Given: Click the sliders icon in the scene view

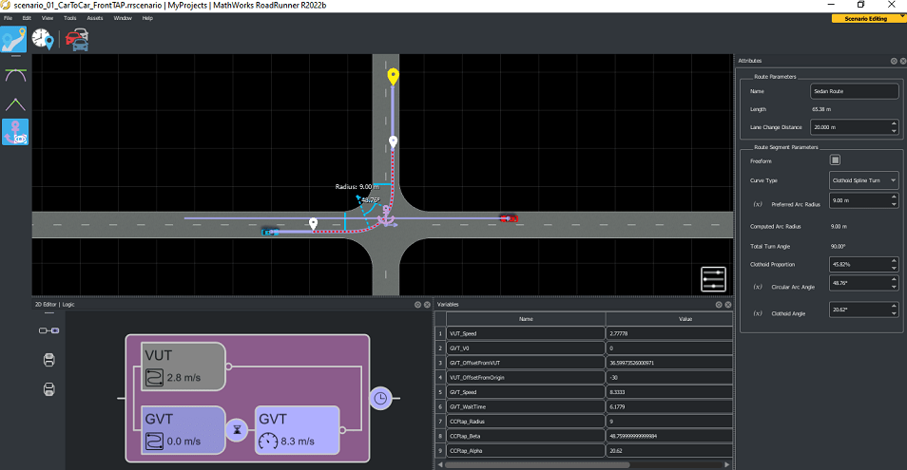Looking at the screenshot, I should (714, 279).
